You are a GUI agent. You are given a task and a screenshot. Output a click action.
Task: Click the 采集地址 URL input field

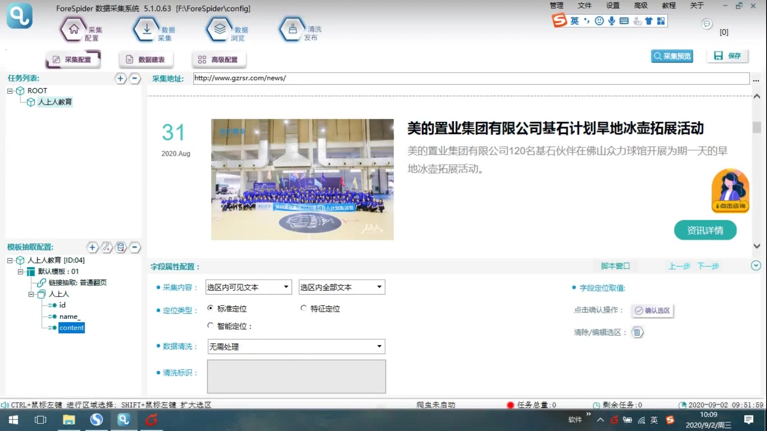[471, 78]
